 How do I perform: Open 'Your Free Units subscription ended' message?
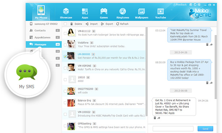pos(101,46)
